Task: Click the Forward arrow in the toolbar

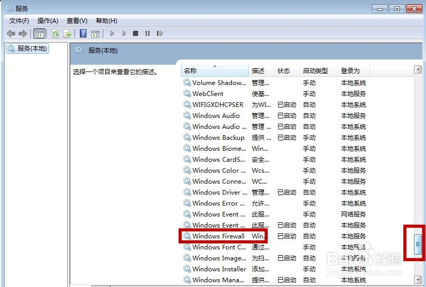Action: [x=23, y=34]
